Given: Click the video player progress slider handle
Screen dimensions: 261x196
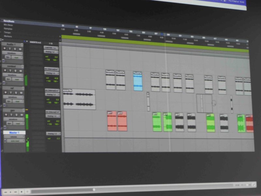Looking at the screenshot, I should pos(94,189).
